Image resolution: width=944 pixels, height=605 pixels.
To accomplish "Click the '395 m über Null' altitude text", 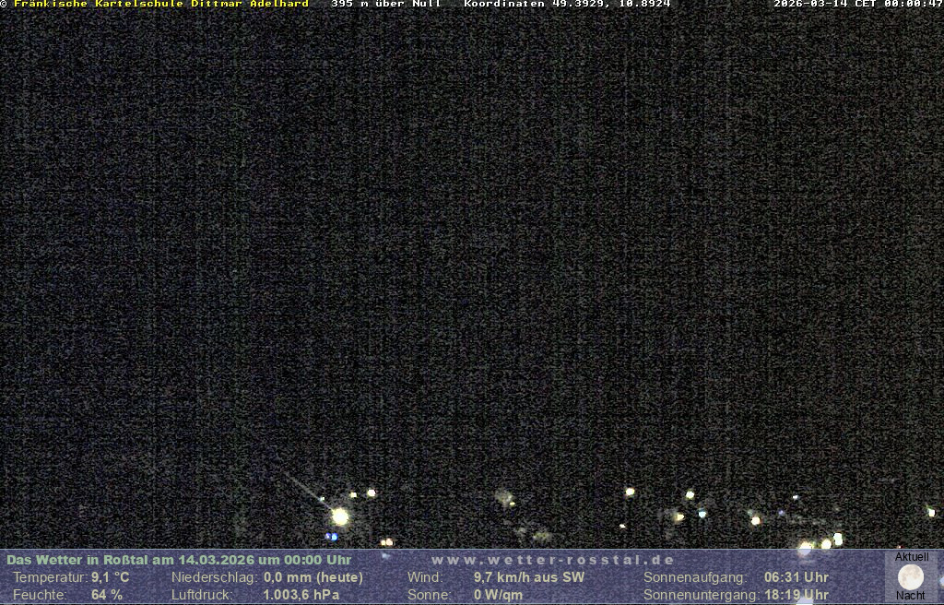I will [385, 4].
